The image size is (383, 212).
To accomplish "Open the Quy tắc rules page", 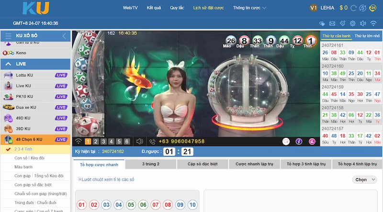I will [x=177, y=8].
